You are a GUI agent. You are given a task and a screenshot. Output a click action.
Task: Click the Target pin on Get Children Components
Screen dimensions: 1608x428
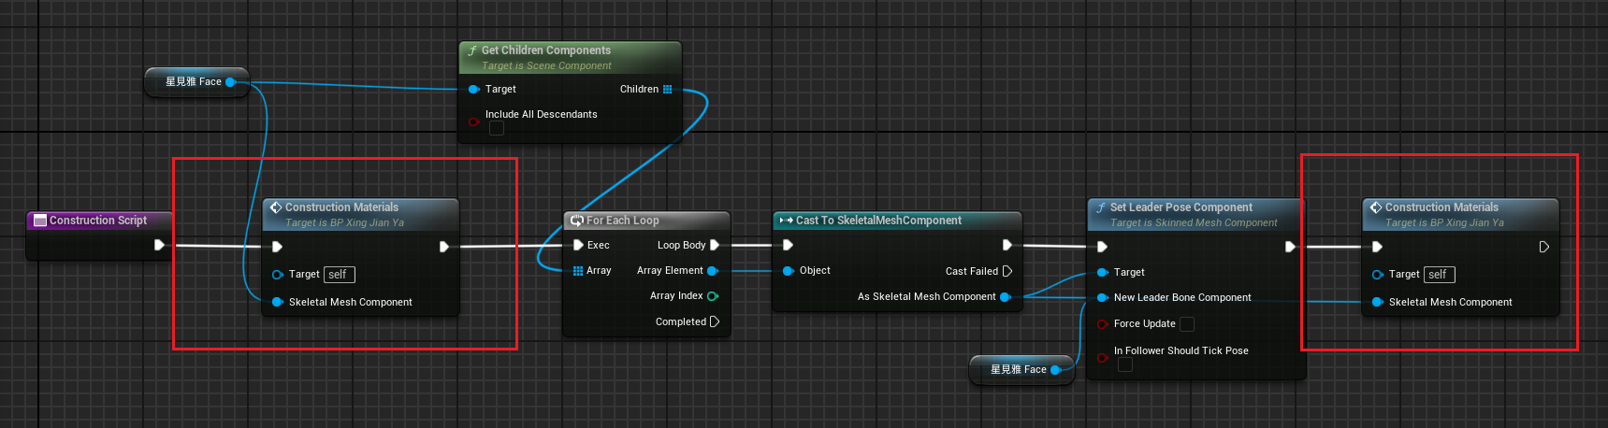coord(473,90)
